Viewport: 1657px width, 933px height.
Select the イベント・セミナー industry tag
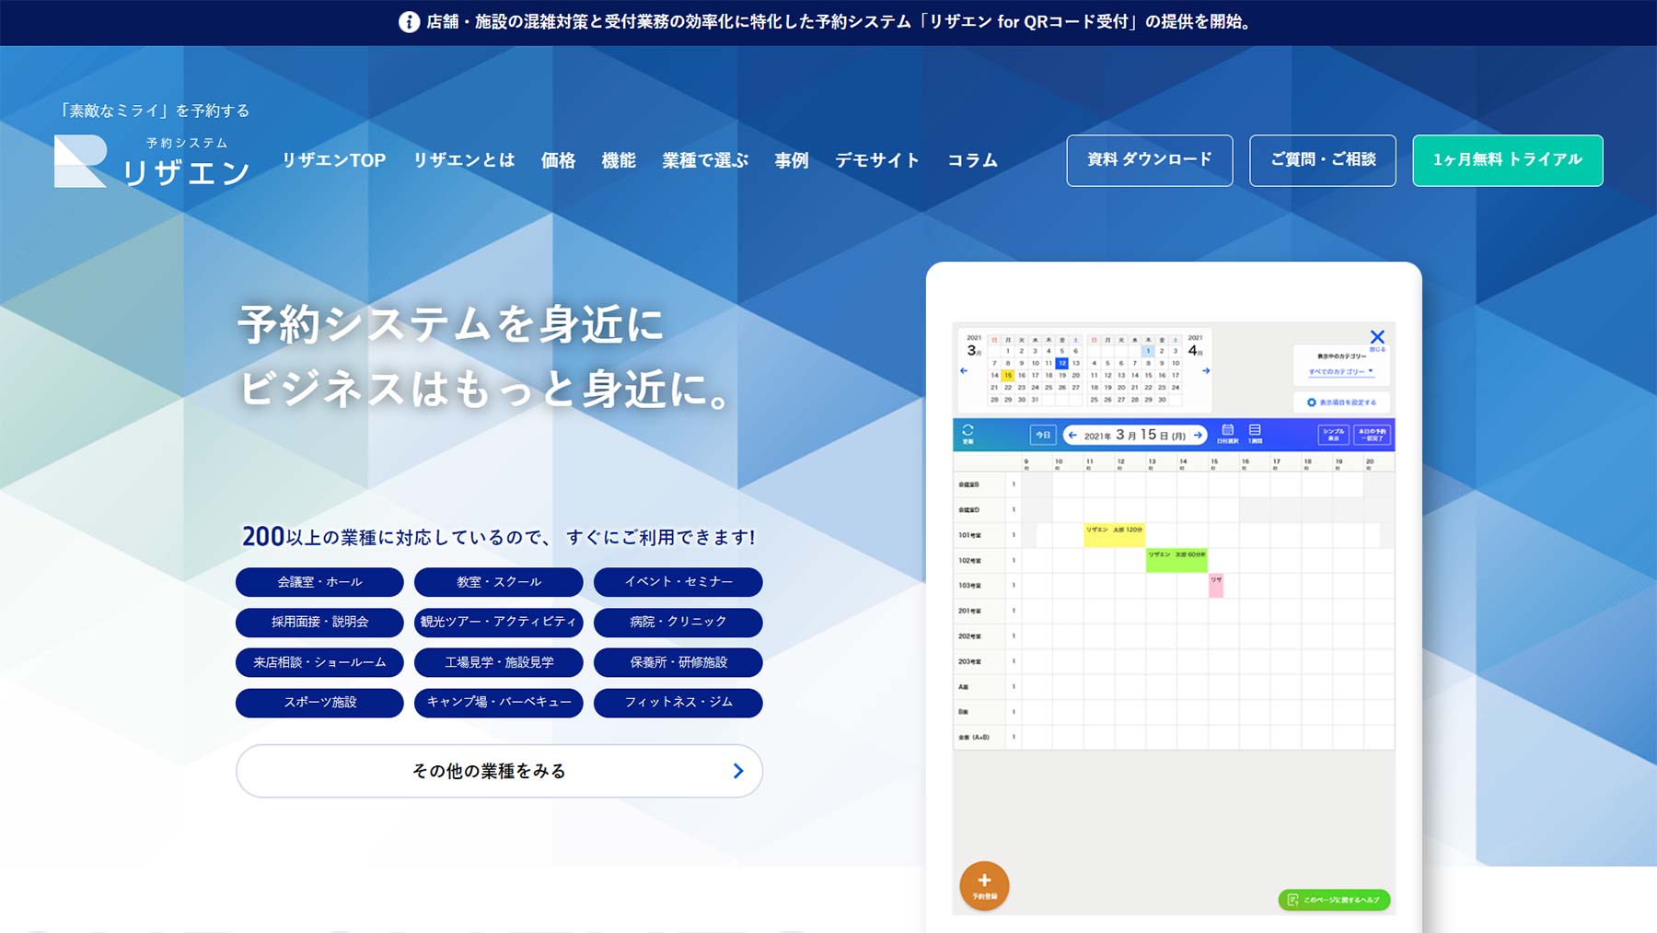(678, 582)
